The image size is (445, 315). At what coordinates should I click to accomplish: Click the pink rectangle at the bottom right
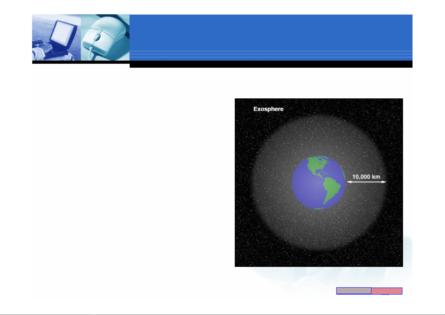tap(387, 291)
